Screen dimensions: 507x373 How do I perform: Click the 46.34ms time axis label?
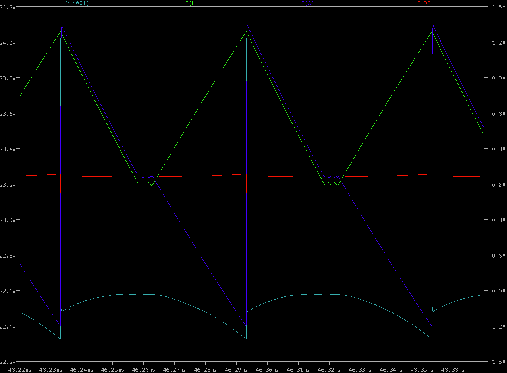coord(391,369)
